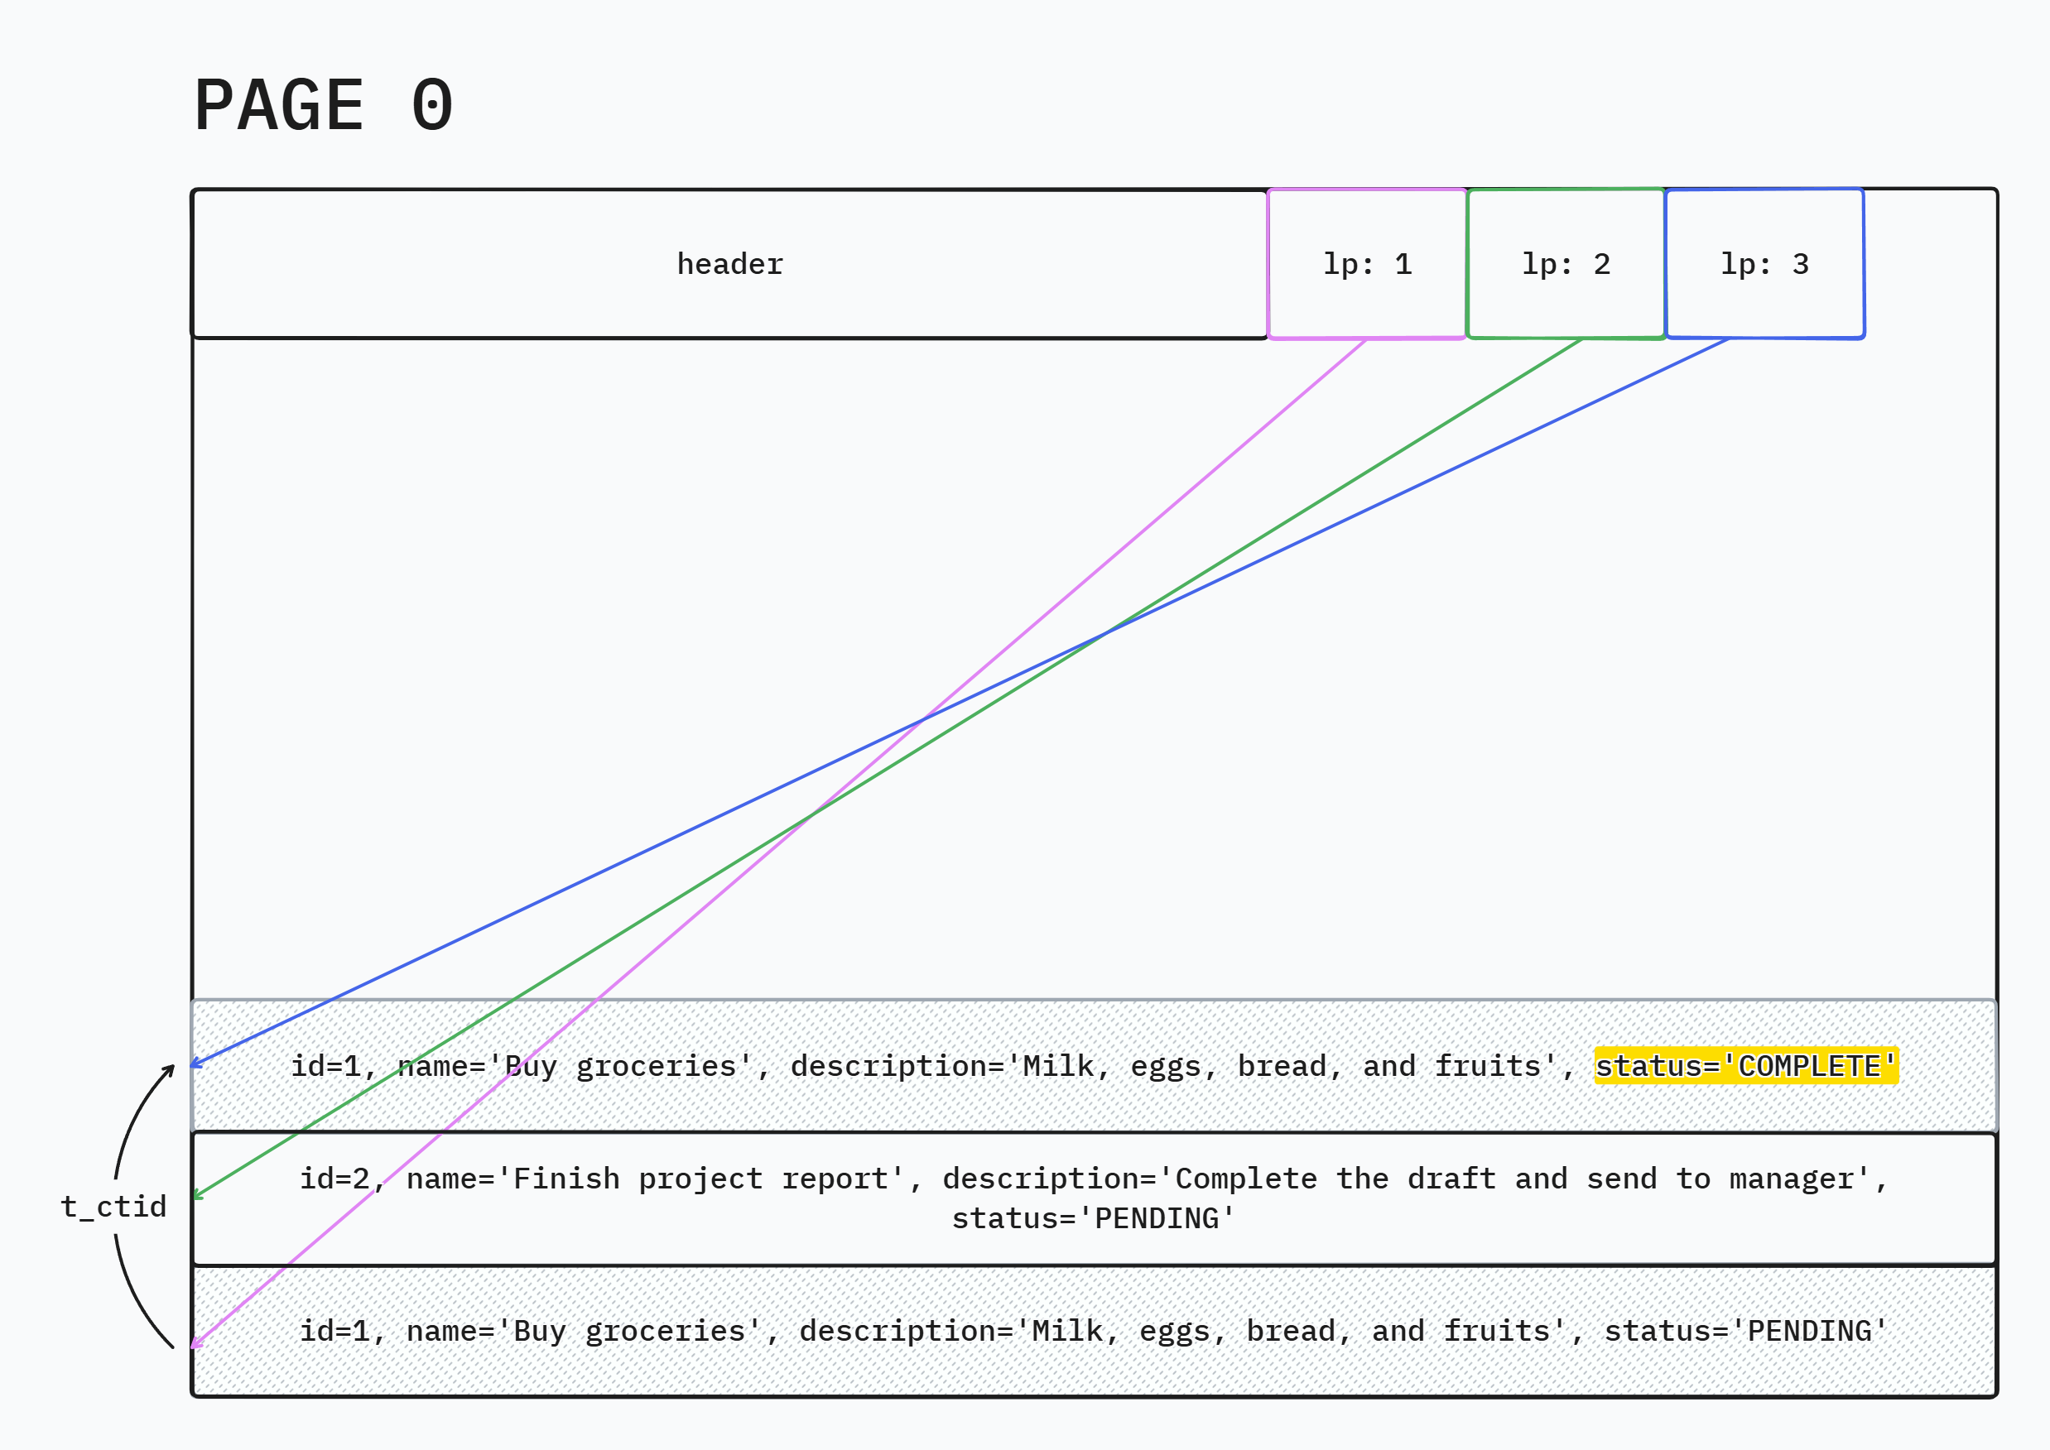Click description='Complete the draft...' text
The height and width of the screenshot is (1450, 2050).
tap(1407, 1179)
